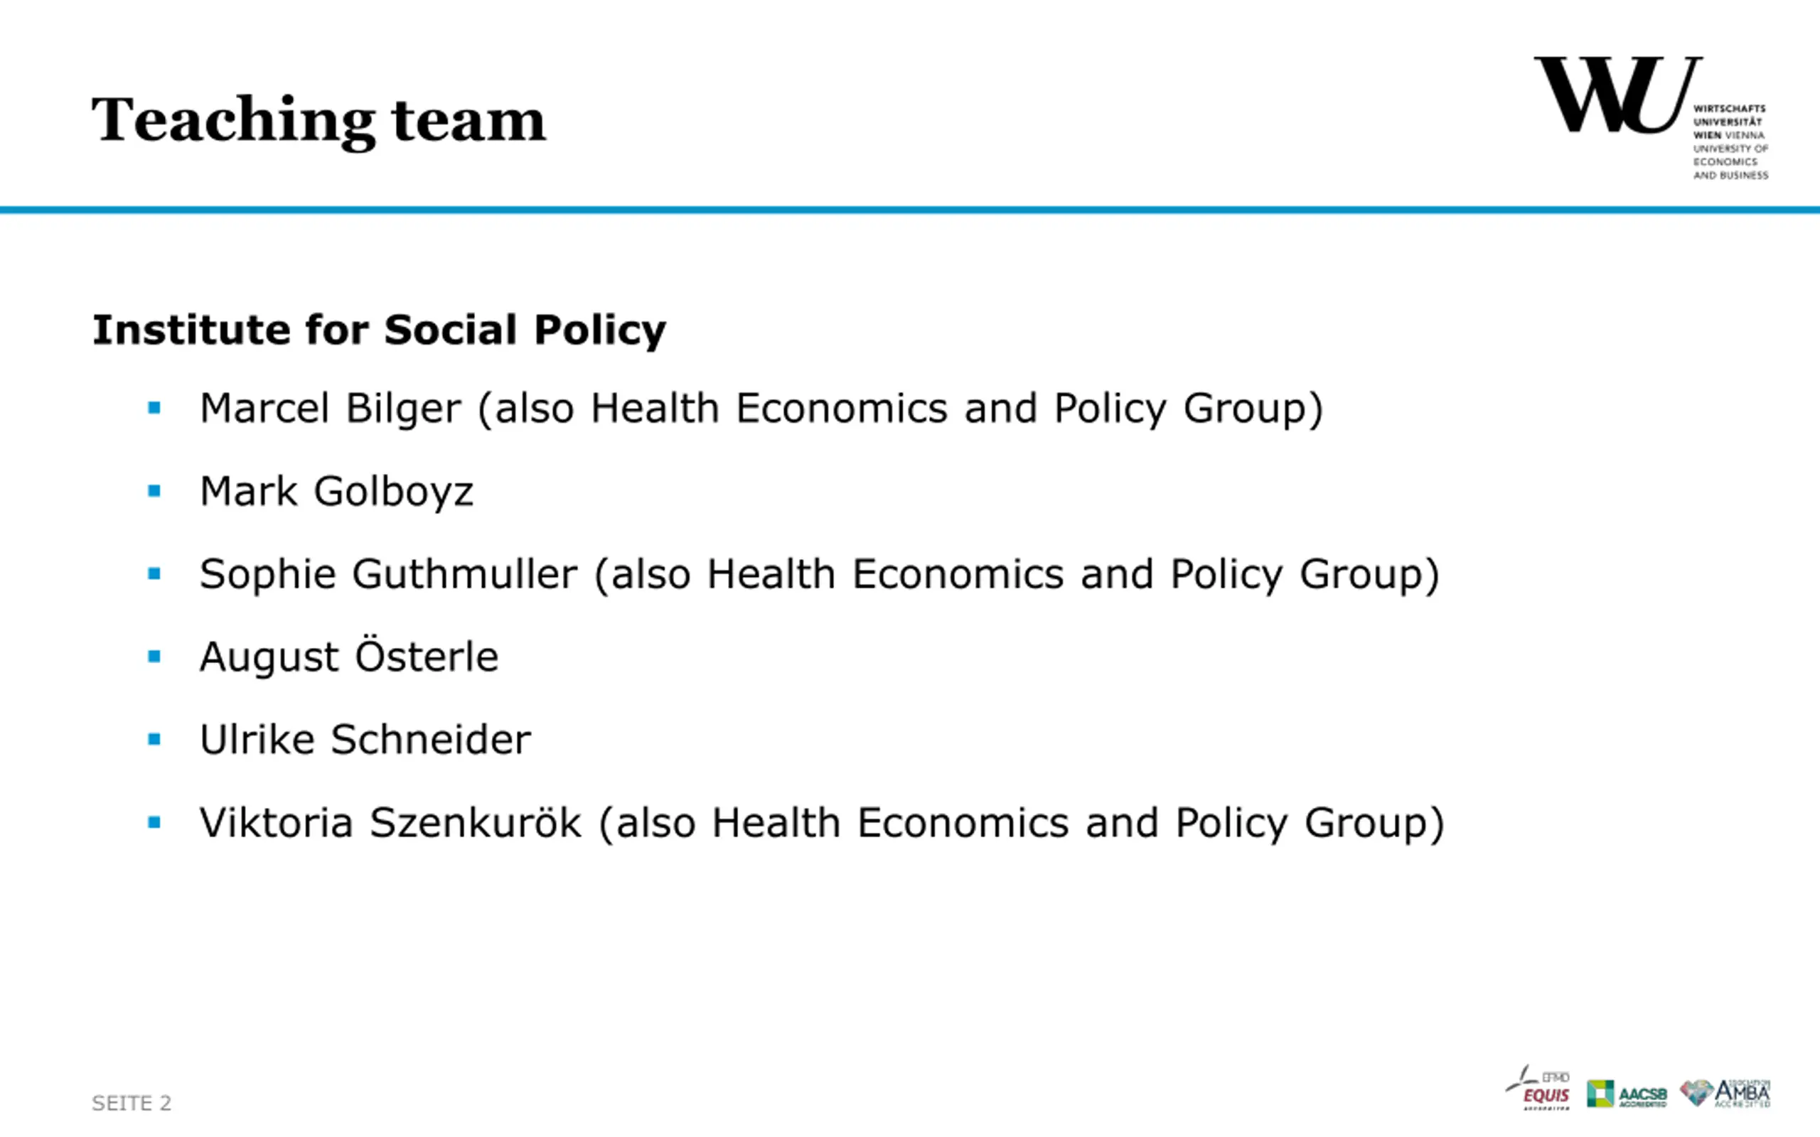This screenshot has width=1820, height=1137.
Task: Click the Wirtschaftsuniversität Wien logo caption text
Action: coord(1730,142)
